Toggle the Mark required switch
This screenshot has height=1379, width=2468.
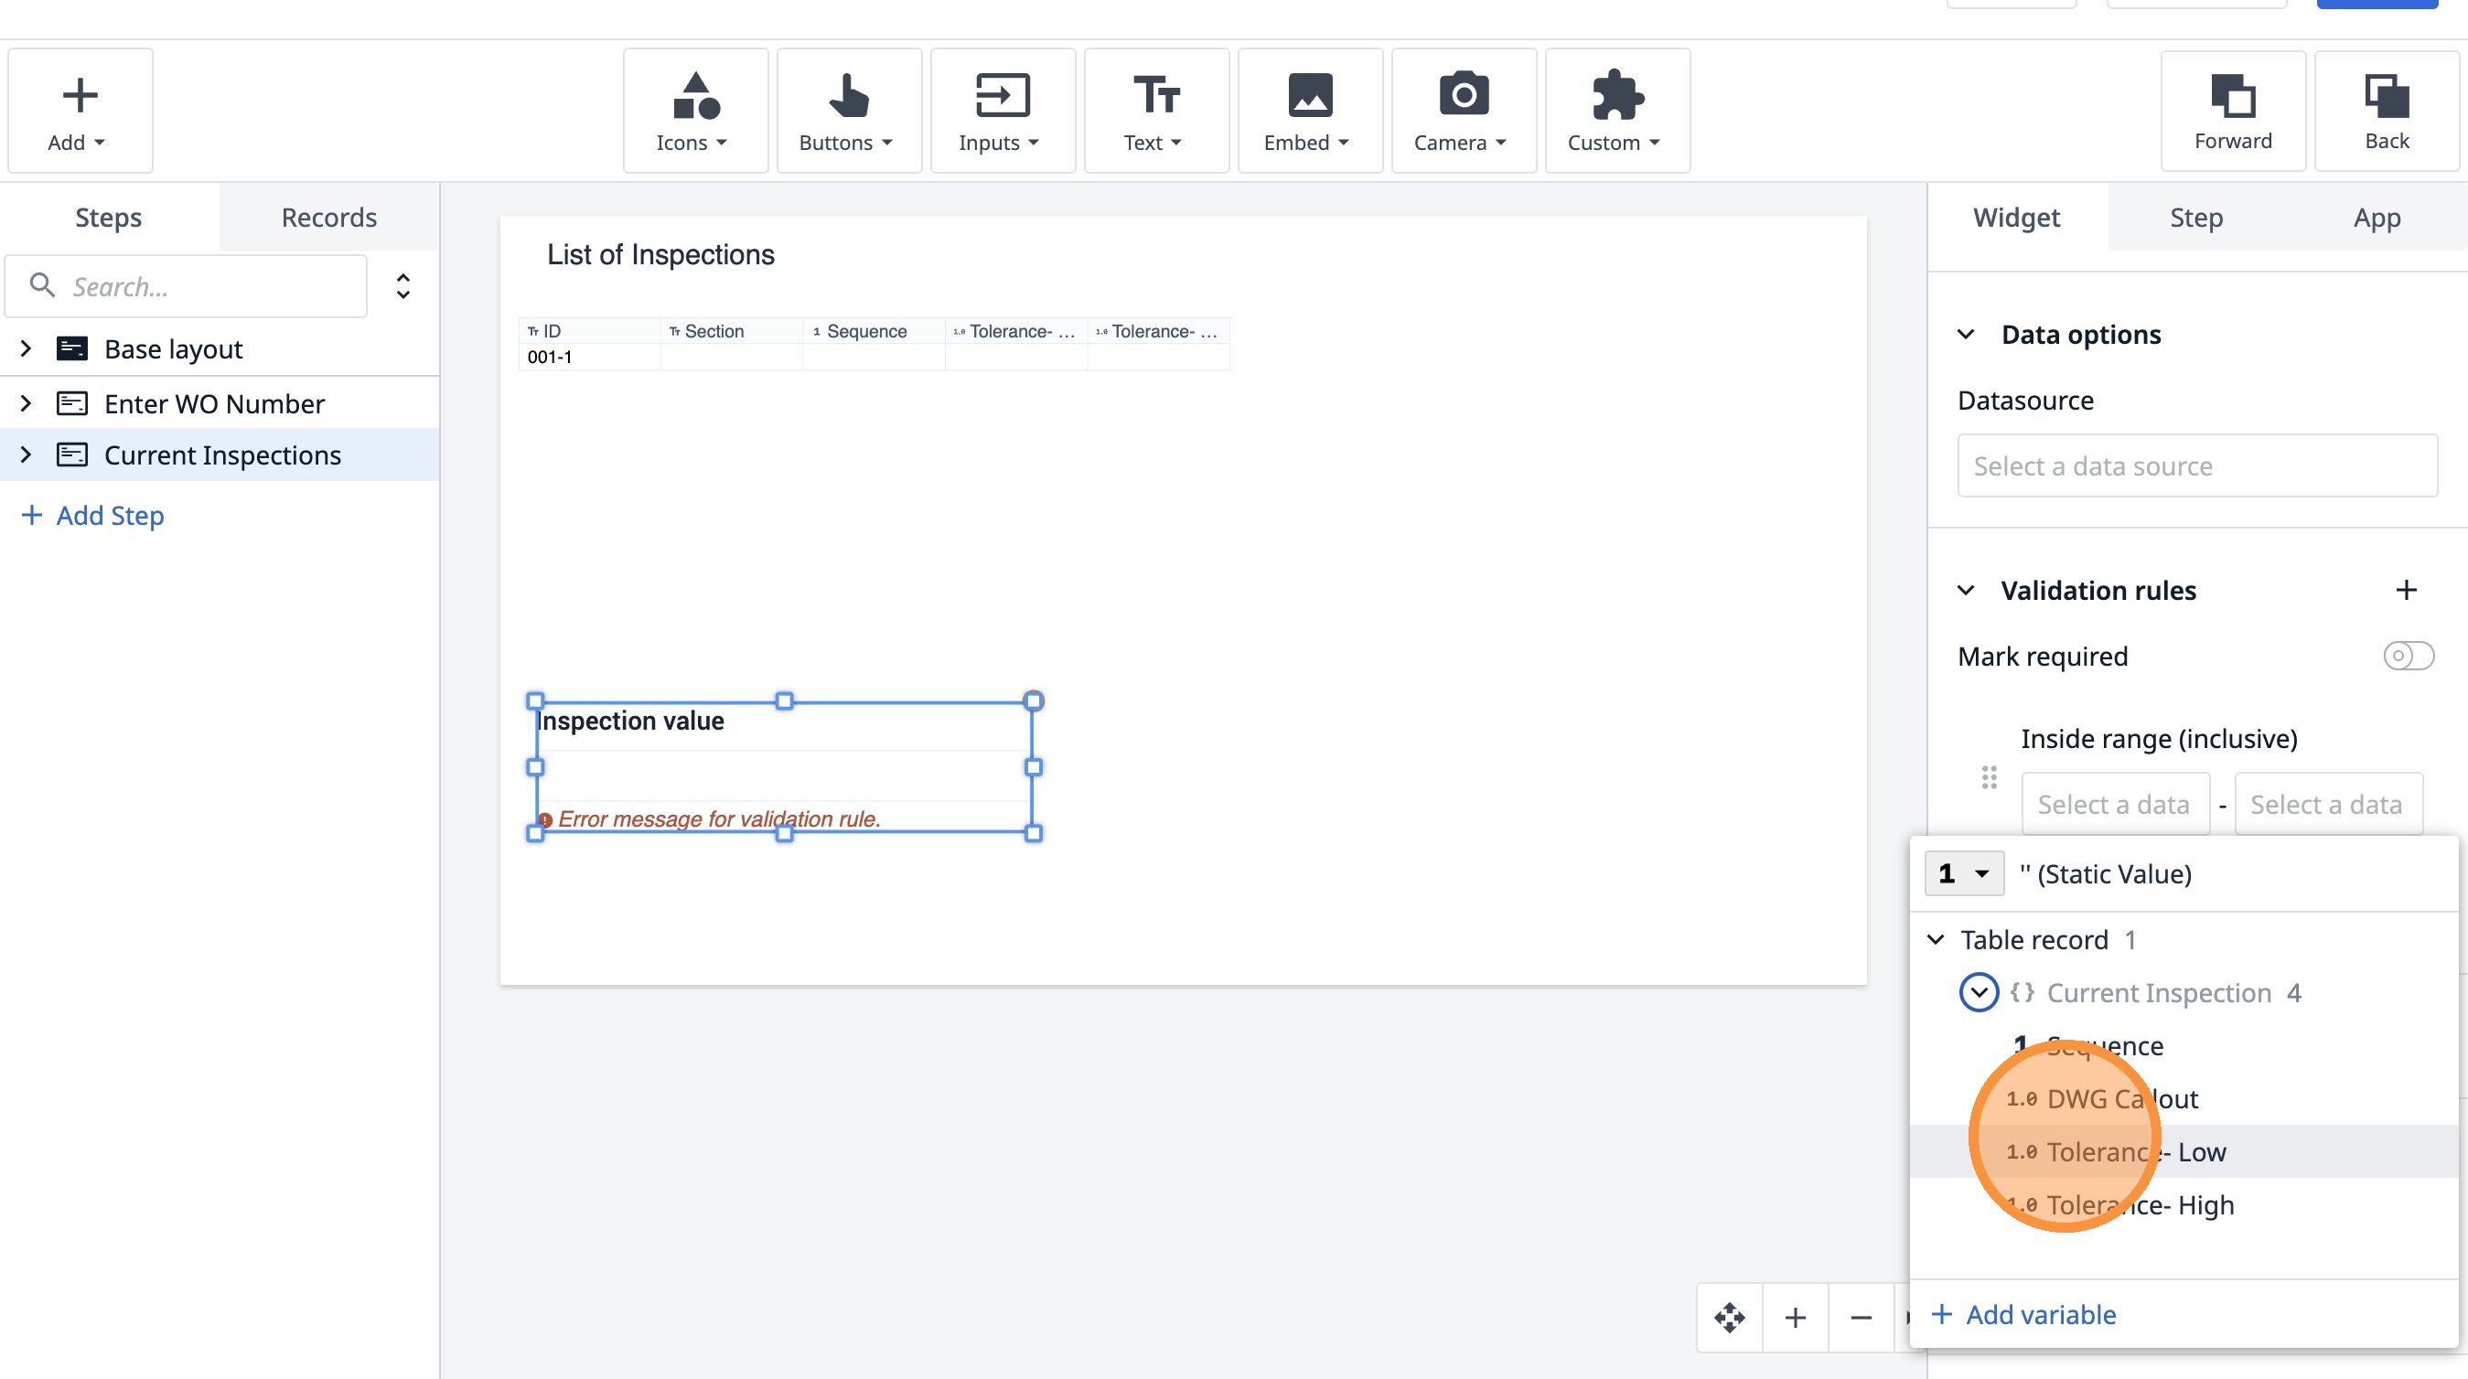click(2408, 656)
